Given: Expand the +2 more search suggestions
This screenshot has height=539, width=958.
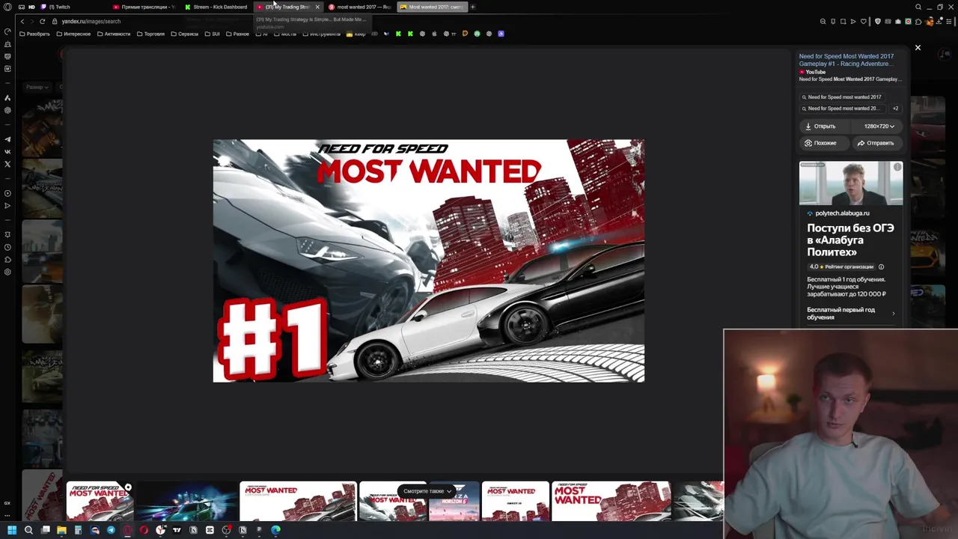Looking at the screenshot, I should pos(895,109).
